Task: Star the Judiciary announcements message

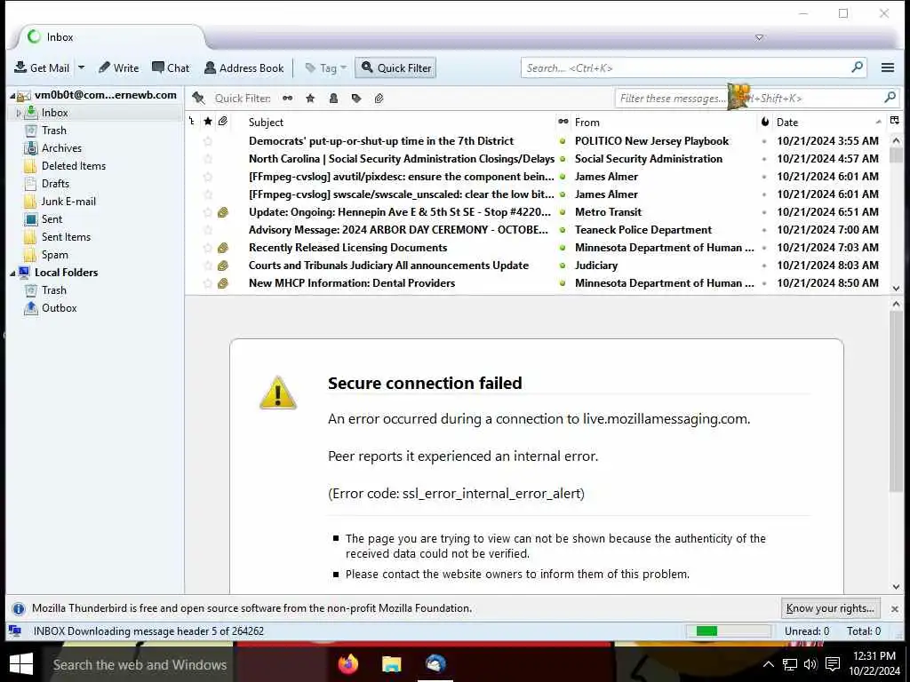Action: pyautogui.click(x=208, y=266)
